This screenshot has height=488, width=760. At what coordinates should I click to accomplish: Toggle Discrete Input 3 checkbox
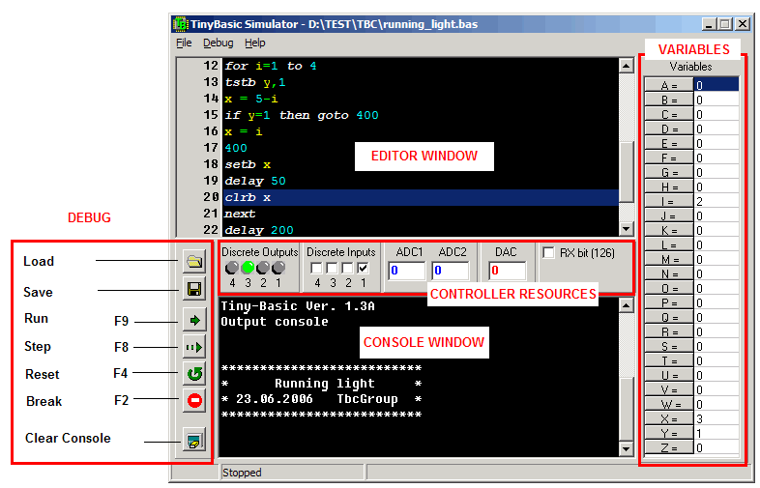coord(332,268)
